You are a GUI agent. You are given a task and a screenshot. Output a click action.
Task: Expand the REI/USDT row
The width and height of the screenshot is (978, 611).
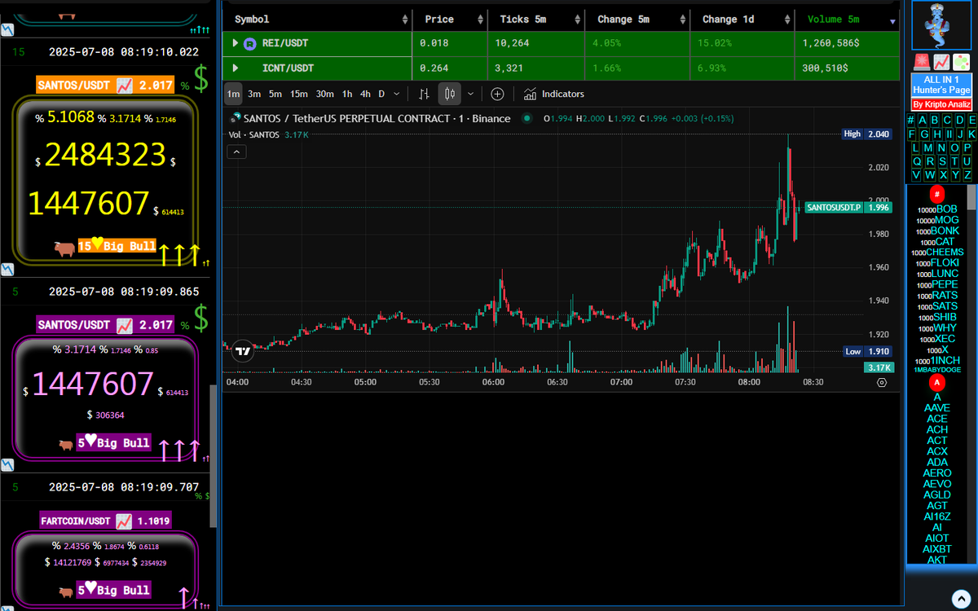coord(236,42)
